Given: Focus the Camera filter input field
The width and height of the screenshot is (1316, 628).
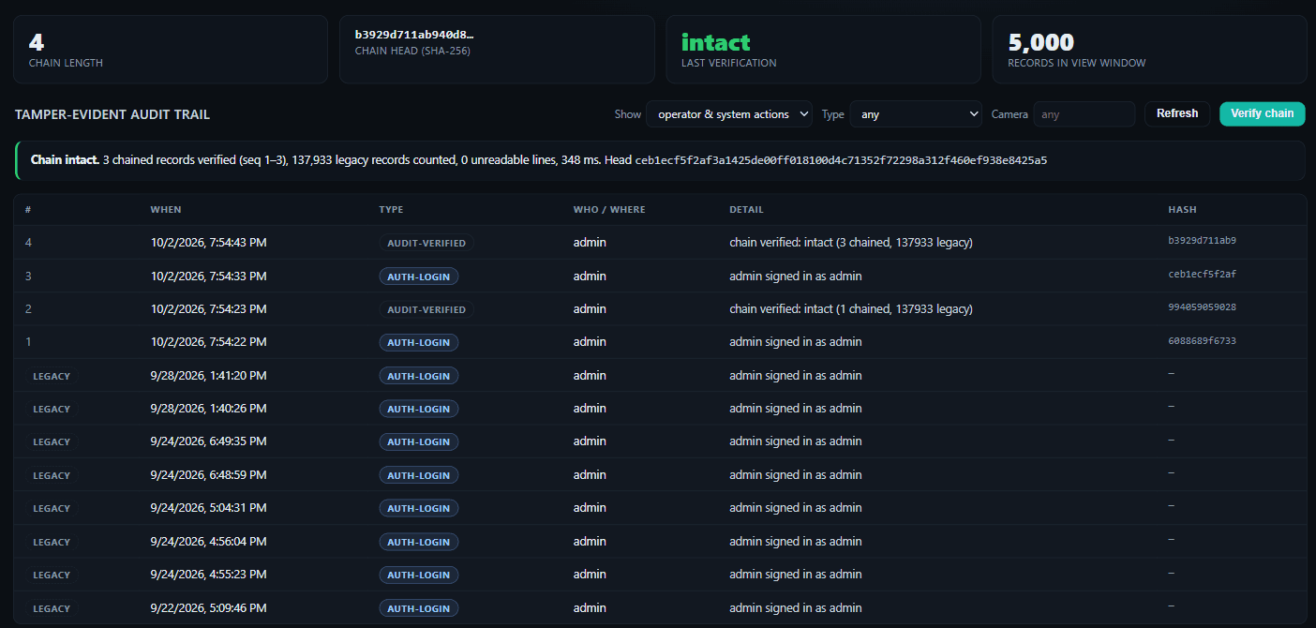Looking at the screenshot, I should click(x=1084, y=114).
